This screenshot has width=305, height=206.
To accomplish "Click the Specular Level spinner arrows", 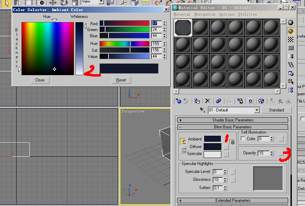I will [225, 172].
